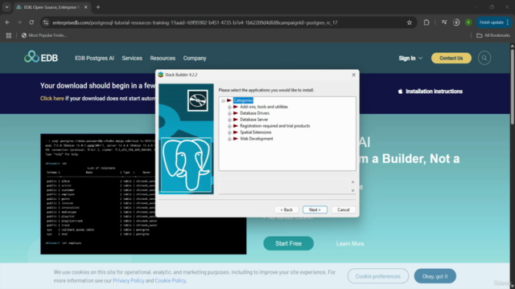Viewport: 515px width, 289px height.
Task: Open the Company menu
Action: [x=195, y=58]
